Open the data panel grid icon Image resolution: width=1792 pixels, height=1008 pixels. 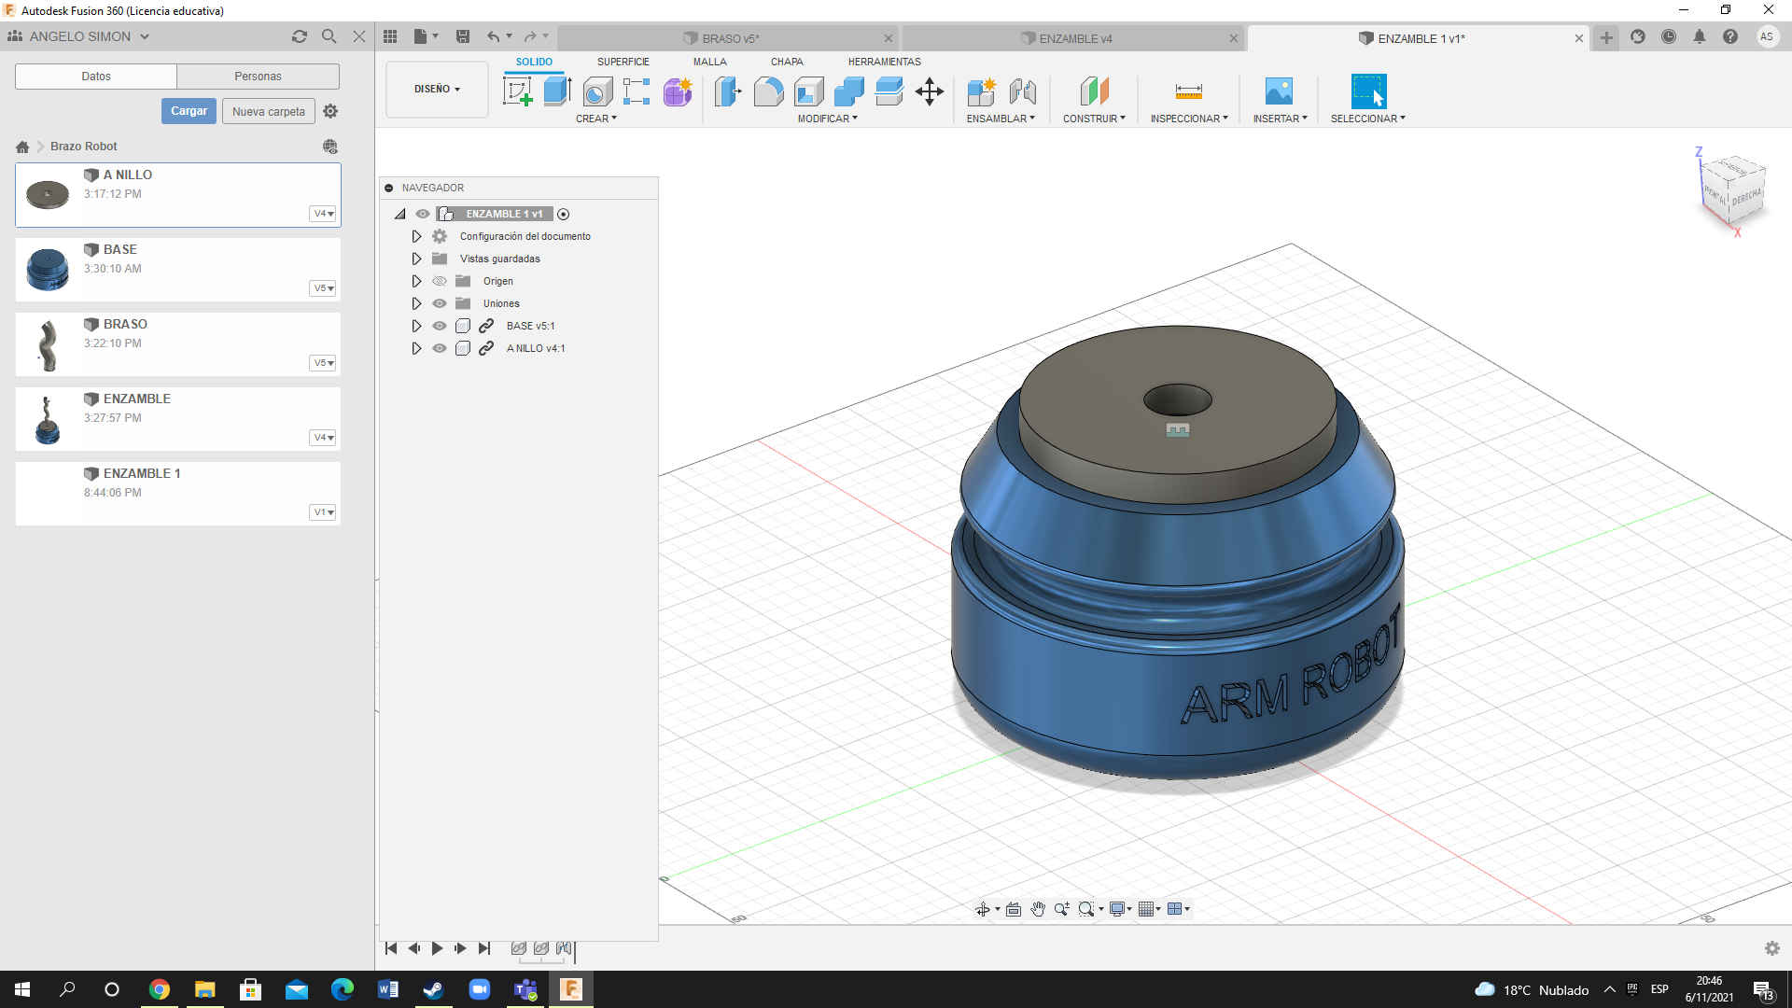pos(390,36)
